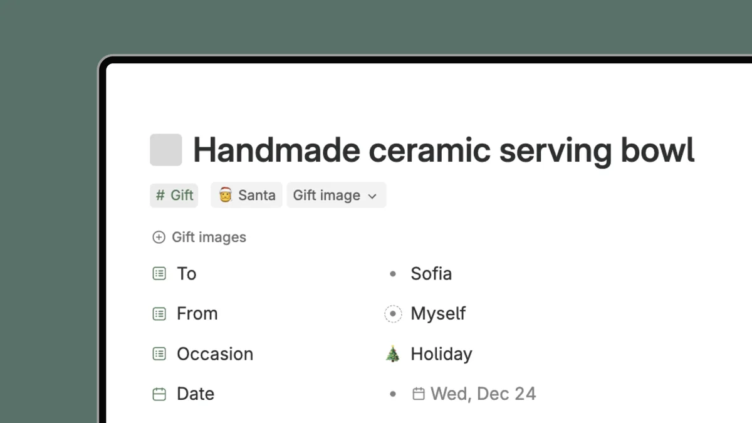Select the # Gift tag

click(174, 195)
